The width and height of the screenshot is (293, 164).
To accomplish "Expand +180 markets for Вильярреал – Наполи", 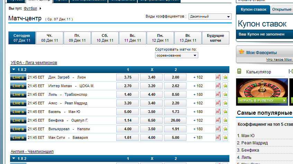I will [198, 129].
